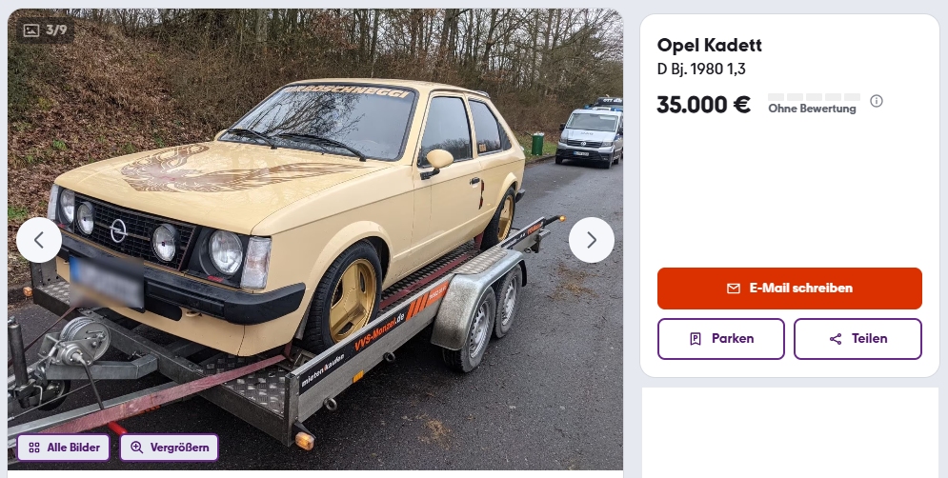Share the listing via the Teilen label

(x=870, y=338)
